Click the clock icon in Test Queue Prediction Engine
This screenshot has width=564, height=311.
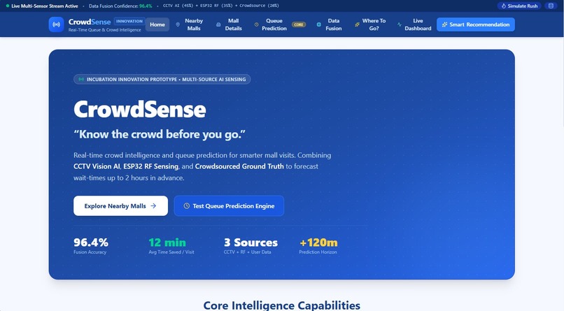[x=186, y=205]
